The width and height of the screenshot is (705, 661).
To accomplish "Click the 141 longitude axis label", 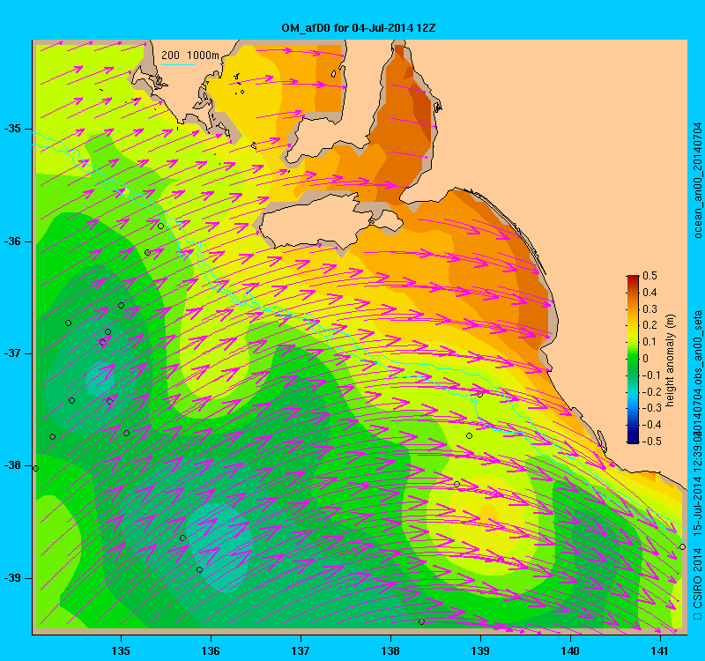I will pos(660,650).
